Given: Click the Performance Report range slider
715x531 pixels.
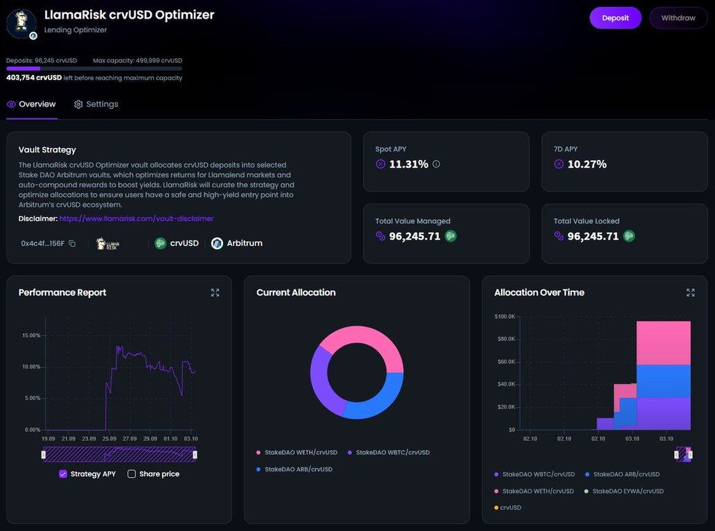Looking at the screenshot, I should click(x=119, y=454).
